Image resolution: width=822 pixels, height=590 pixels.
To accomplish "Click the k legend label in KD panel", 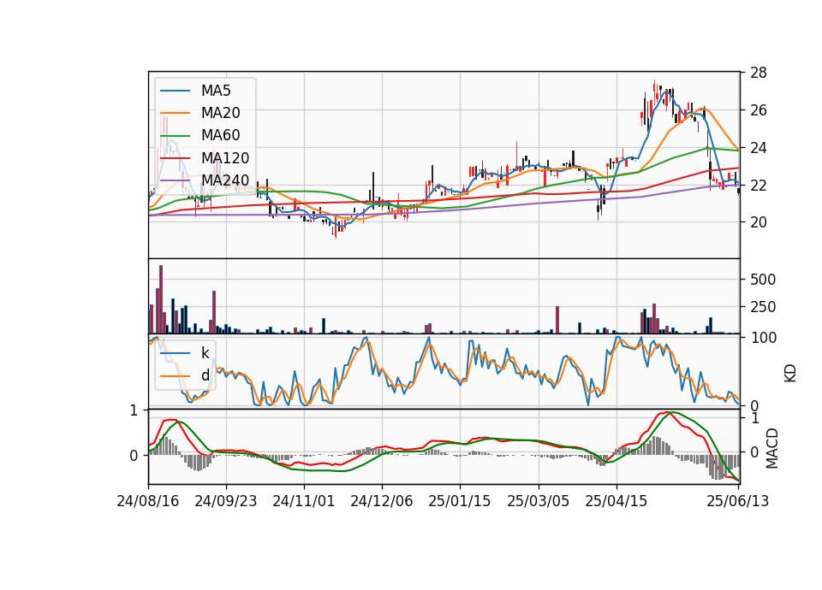I will click(x=205, y=353).
